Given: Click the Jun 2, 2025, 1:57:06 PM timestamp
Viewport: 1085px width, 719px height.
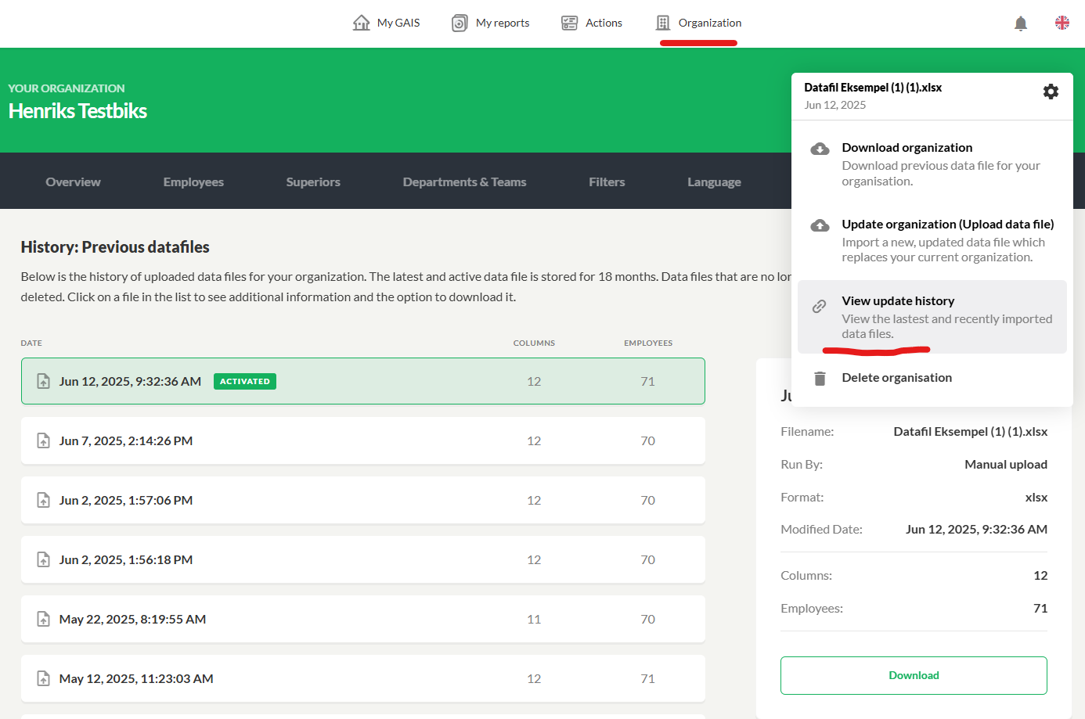Looking at the screenshot, I should pos(126,500).
